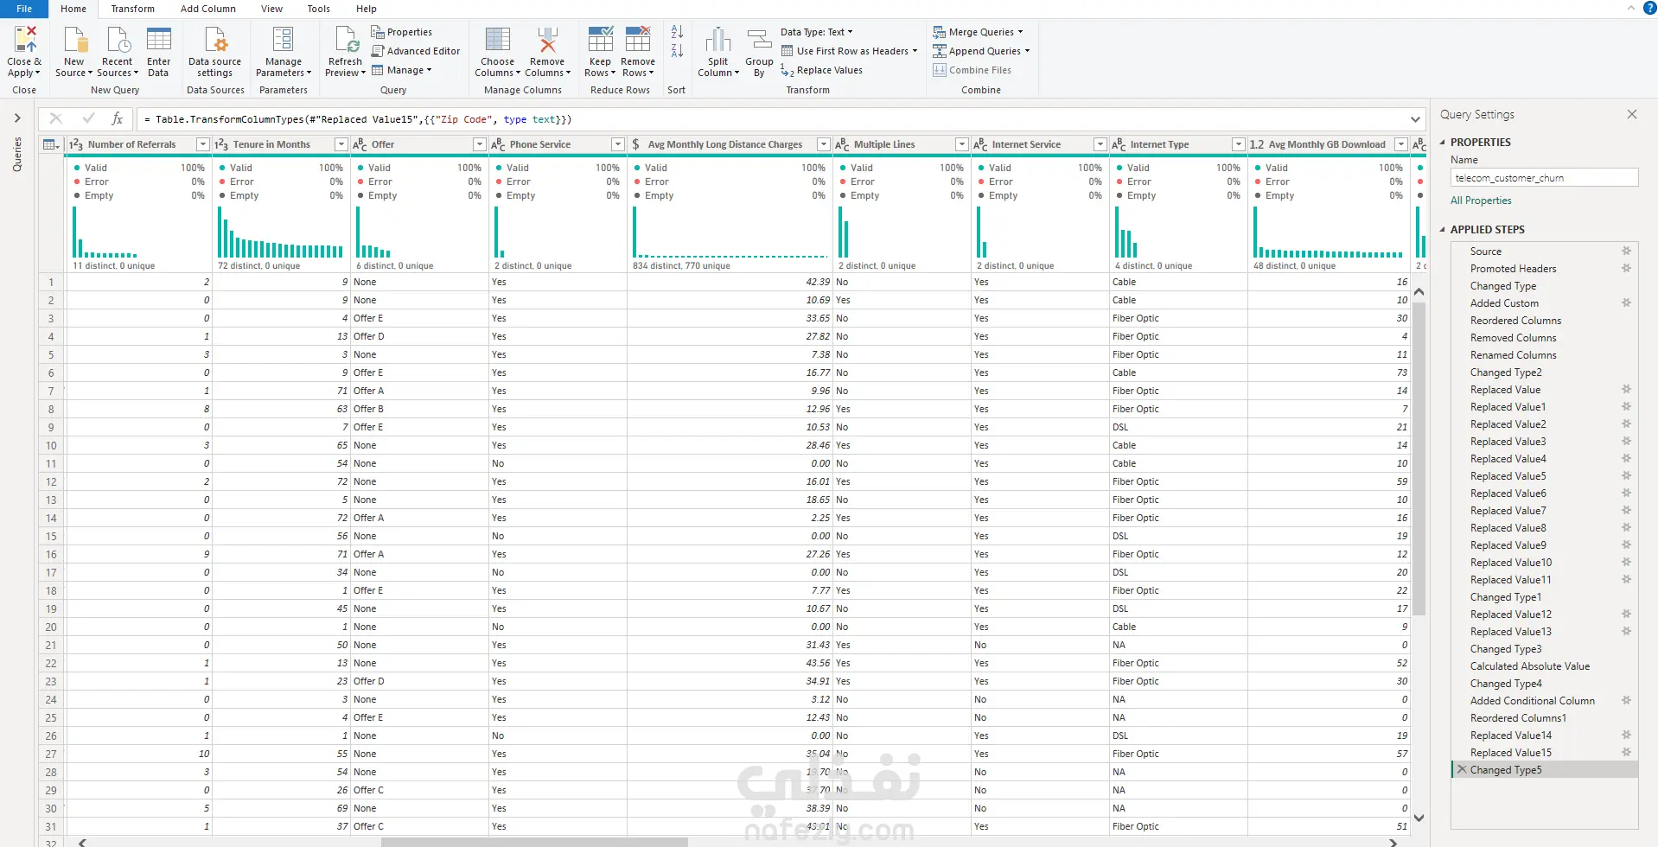1658x847 pixels.
Task: Open settings gear for Source step
Action: (1626, 252)
